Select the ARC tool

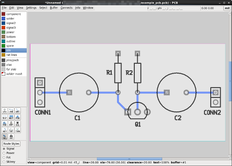point(17,111)
